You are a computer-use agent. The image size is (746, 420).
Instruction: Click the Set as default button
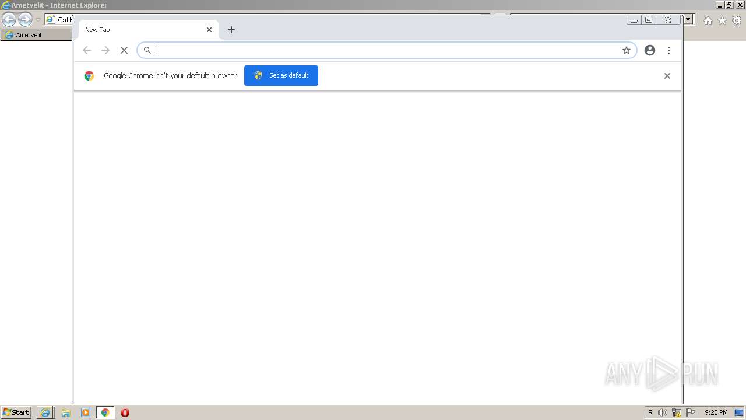click(x=281, y=75)
